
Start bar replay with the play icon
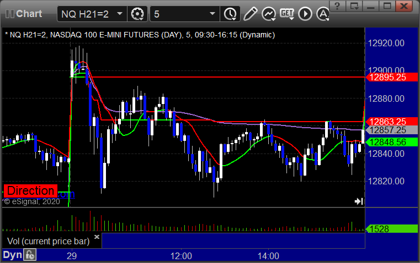(305, 14)
